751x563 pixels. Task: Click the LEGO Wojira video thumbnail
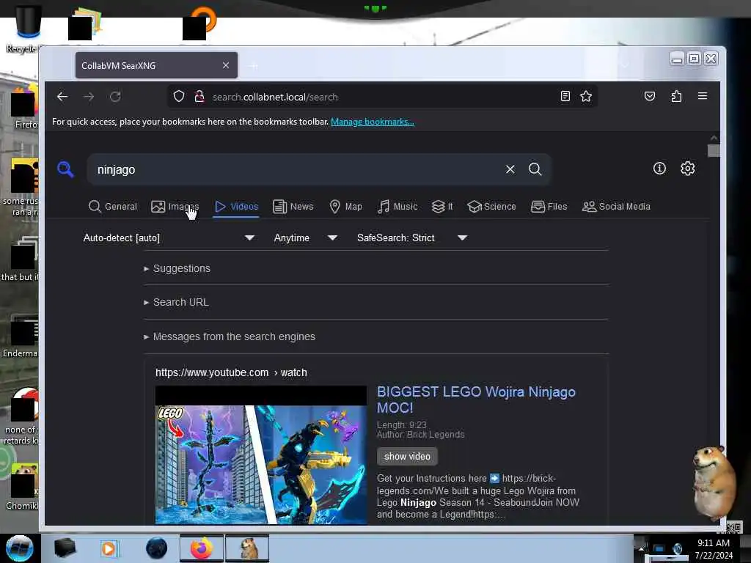point(261,455)
